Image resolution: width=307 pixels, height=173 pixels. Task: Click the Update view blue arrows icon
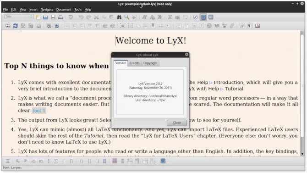15,26
